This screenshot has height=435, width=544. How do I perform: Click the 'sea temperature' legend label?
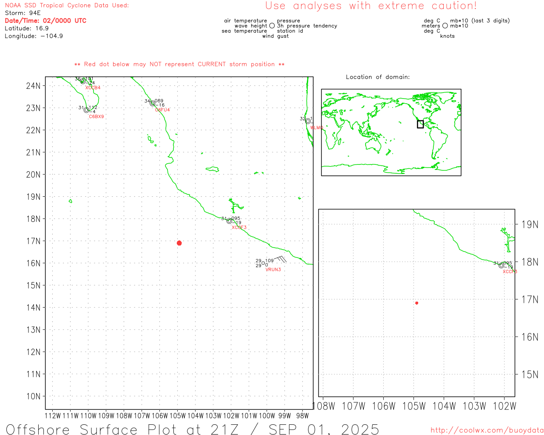click(244, 31)
